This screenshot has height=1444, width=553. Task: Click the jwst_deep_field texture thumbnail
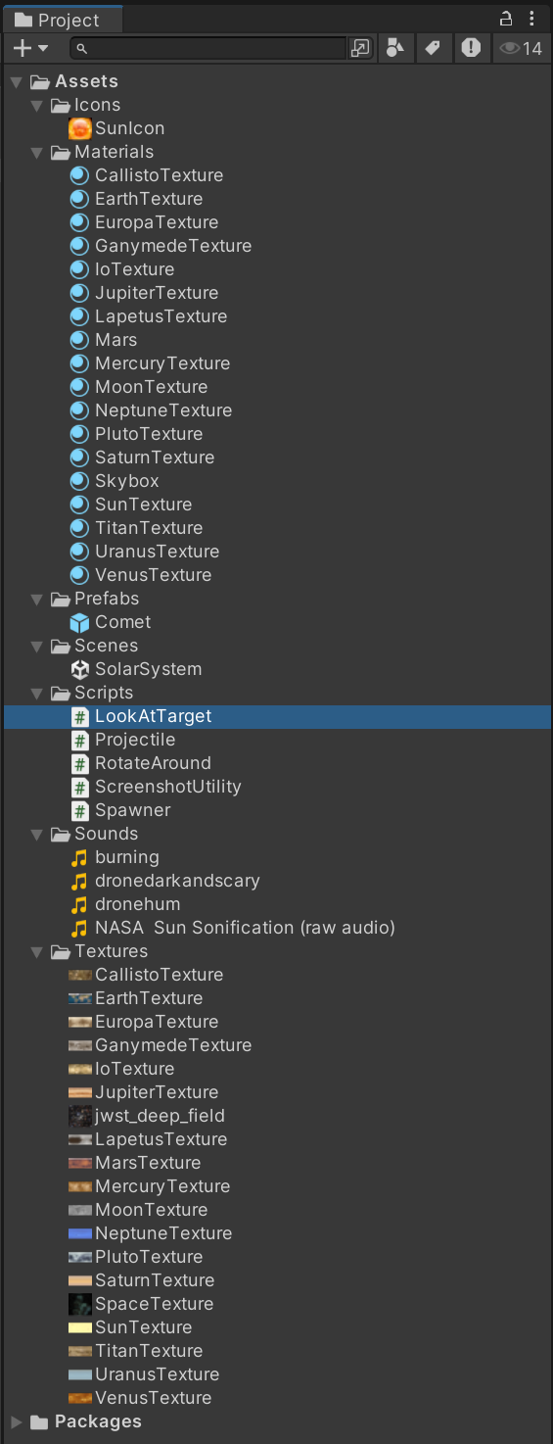[x=80, y=1116]
